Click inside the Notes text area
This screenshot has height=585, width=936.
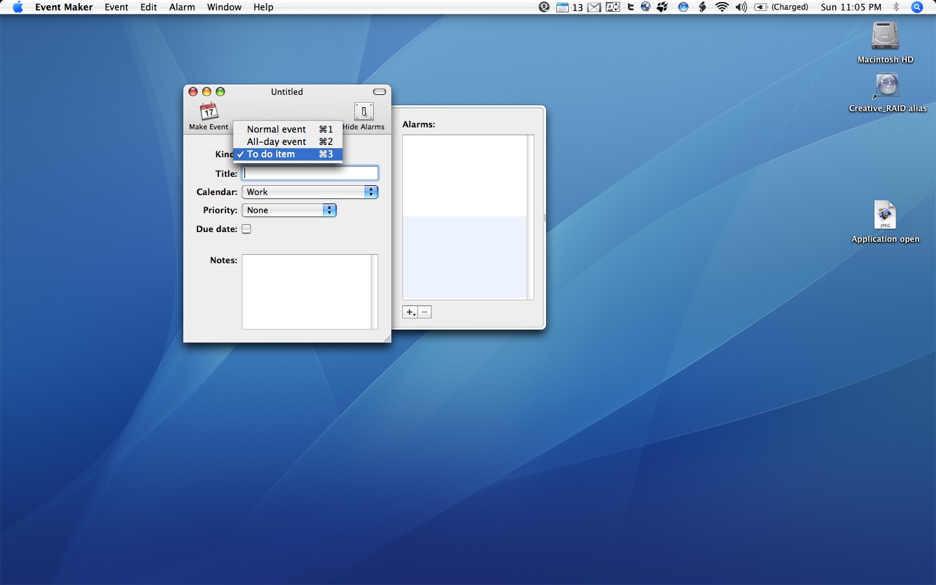tap(306, 291)
